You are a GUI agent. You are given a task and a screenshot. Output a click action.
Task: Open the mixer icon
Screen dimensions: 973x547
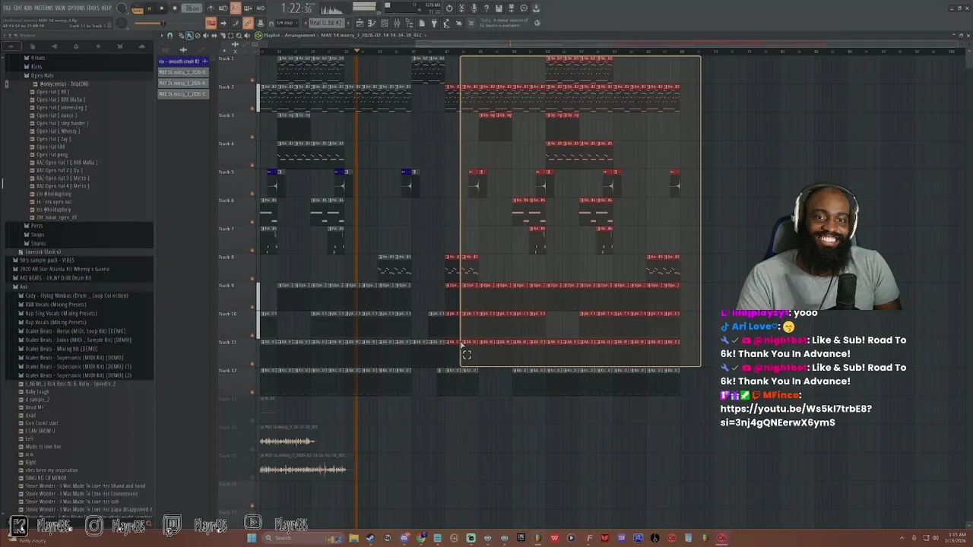point(397,23)
